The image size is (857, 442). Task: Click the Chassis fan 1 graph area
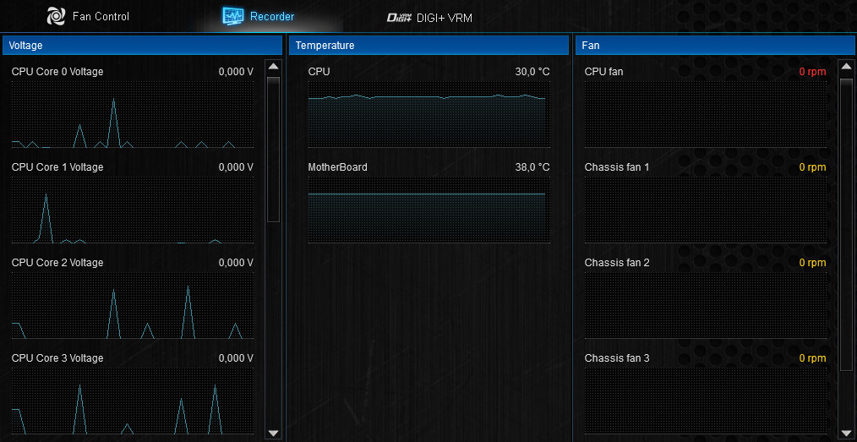[706, 210]
